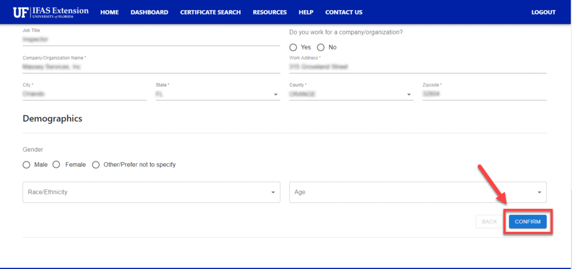This screenshot has height=269, width=572.
Task: Select Other/Prefer not to specify gender
Action: (96, 165)
